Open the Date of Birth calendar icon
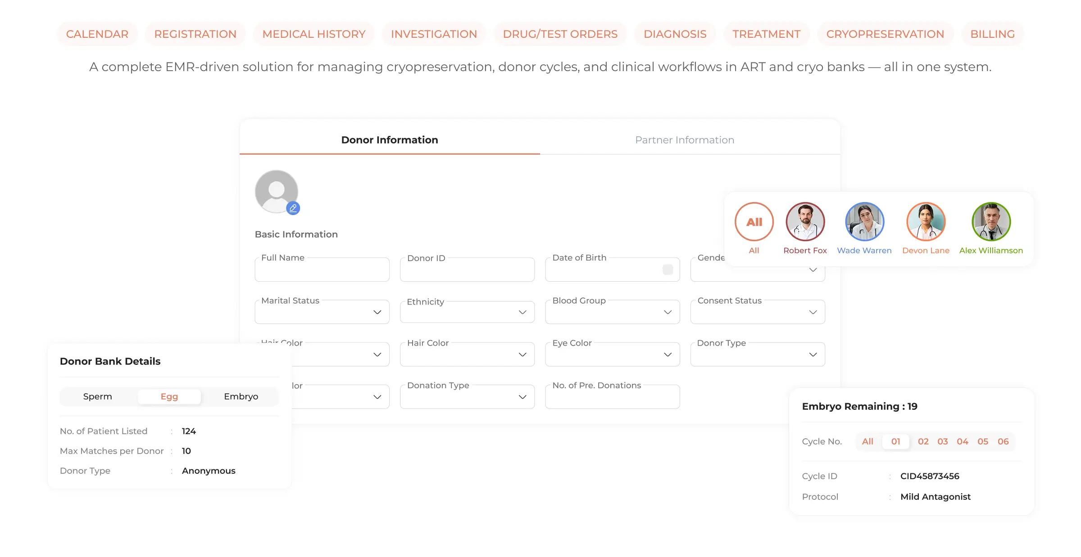 (x=668, y=270)
